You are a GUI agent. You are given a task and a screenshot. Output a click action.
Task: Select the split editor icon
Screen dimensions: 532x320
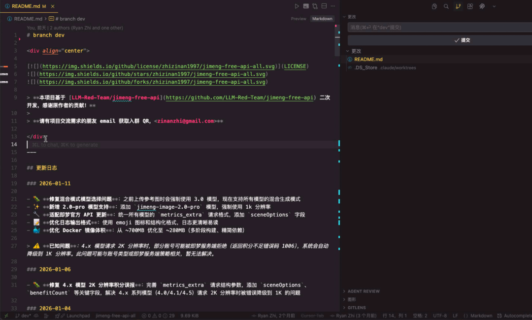(324, 6)
